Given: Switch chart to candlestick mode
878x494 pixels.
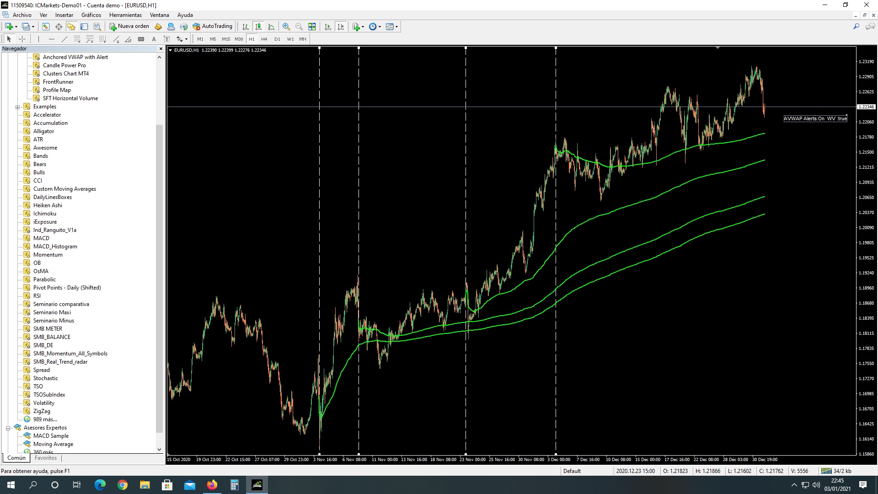Looking at the screenshot, I should point(258,27).
